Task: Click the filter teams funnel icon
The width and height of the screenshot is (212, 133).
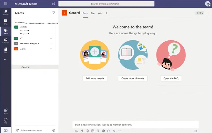Action: 54,13
